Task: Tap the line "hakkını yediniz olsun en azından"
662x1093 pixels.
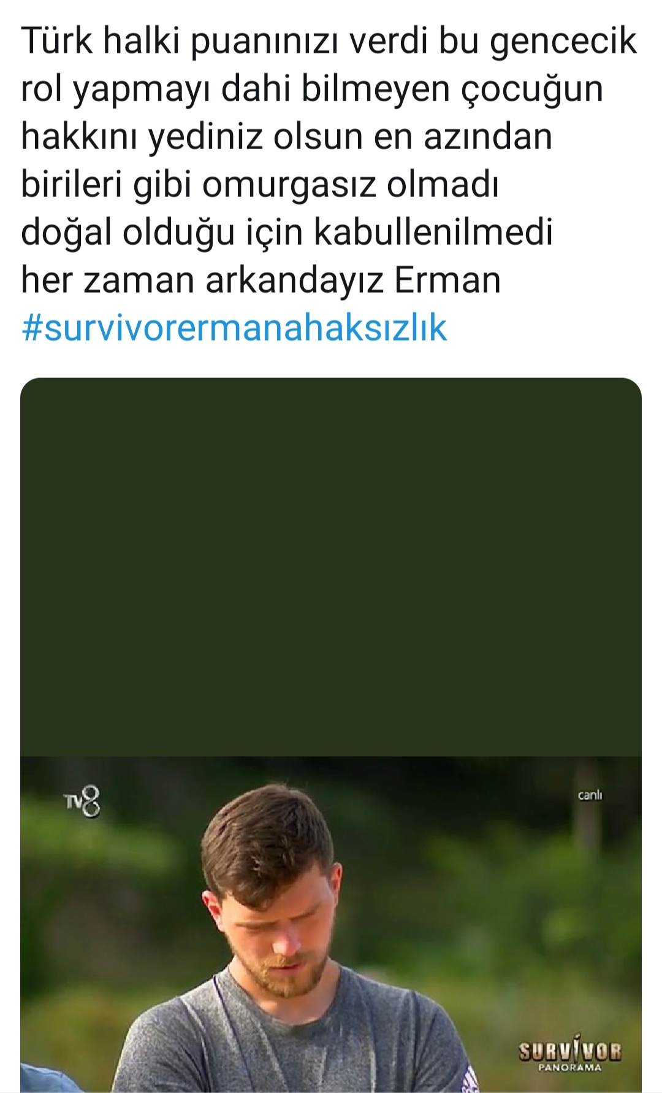Action: 286,137
